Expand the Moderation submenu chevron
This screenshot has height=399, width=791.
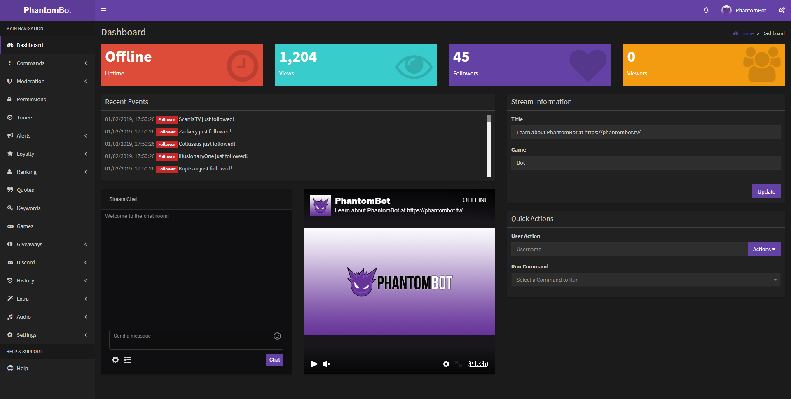pos(86,81)
